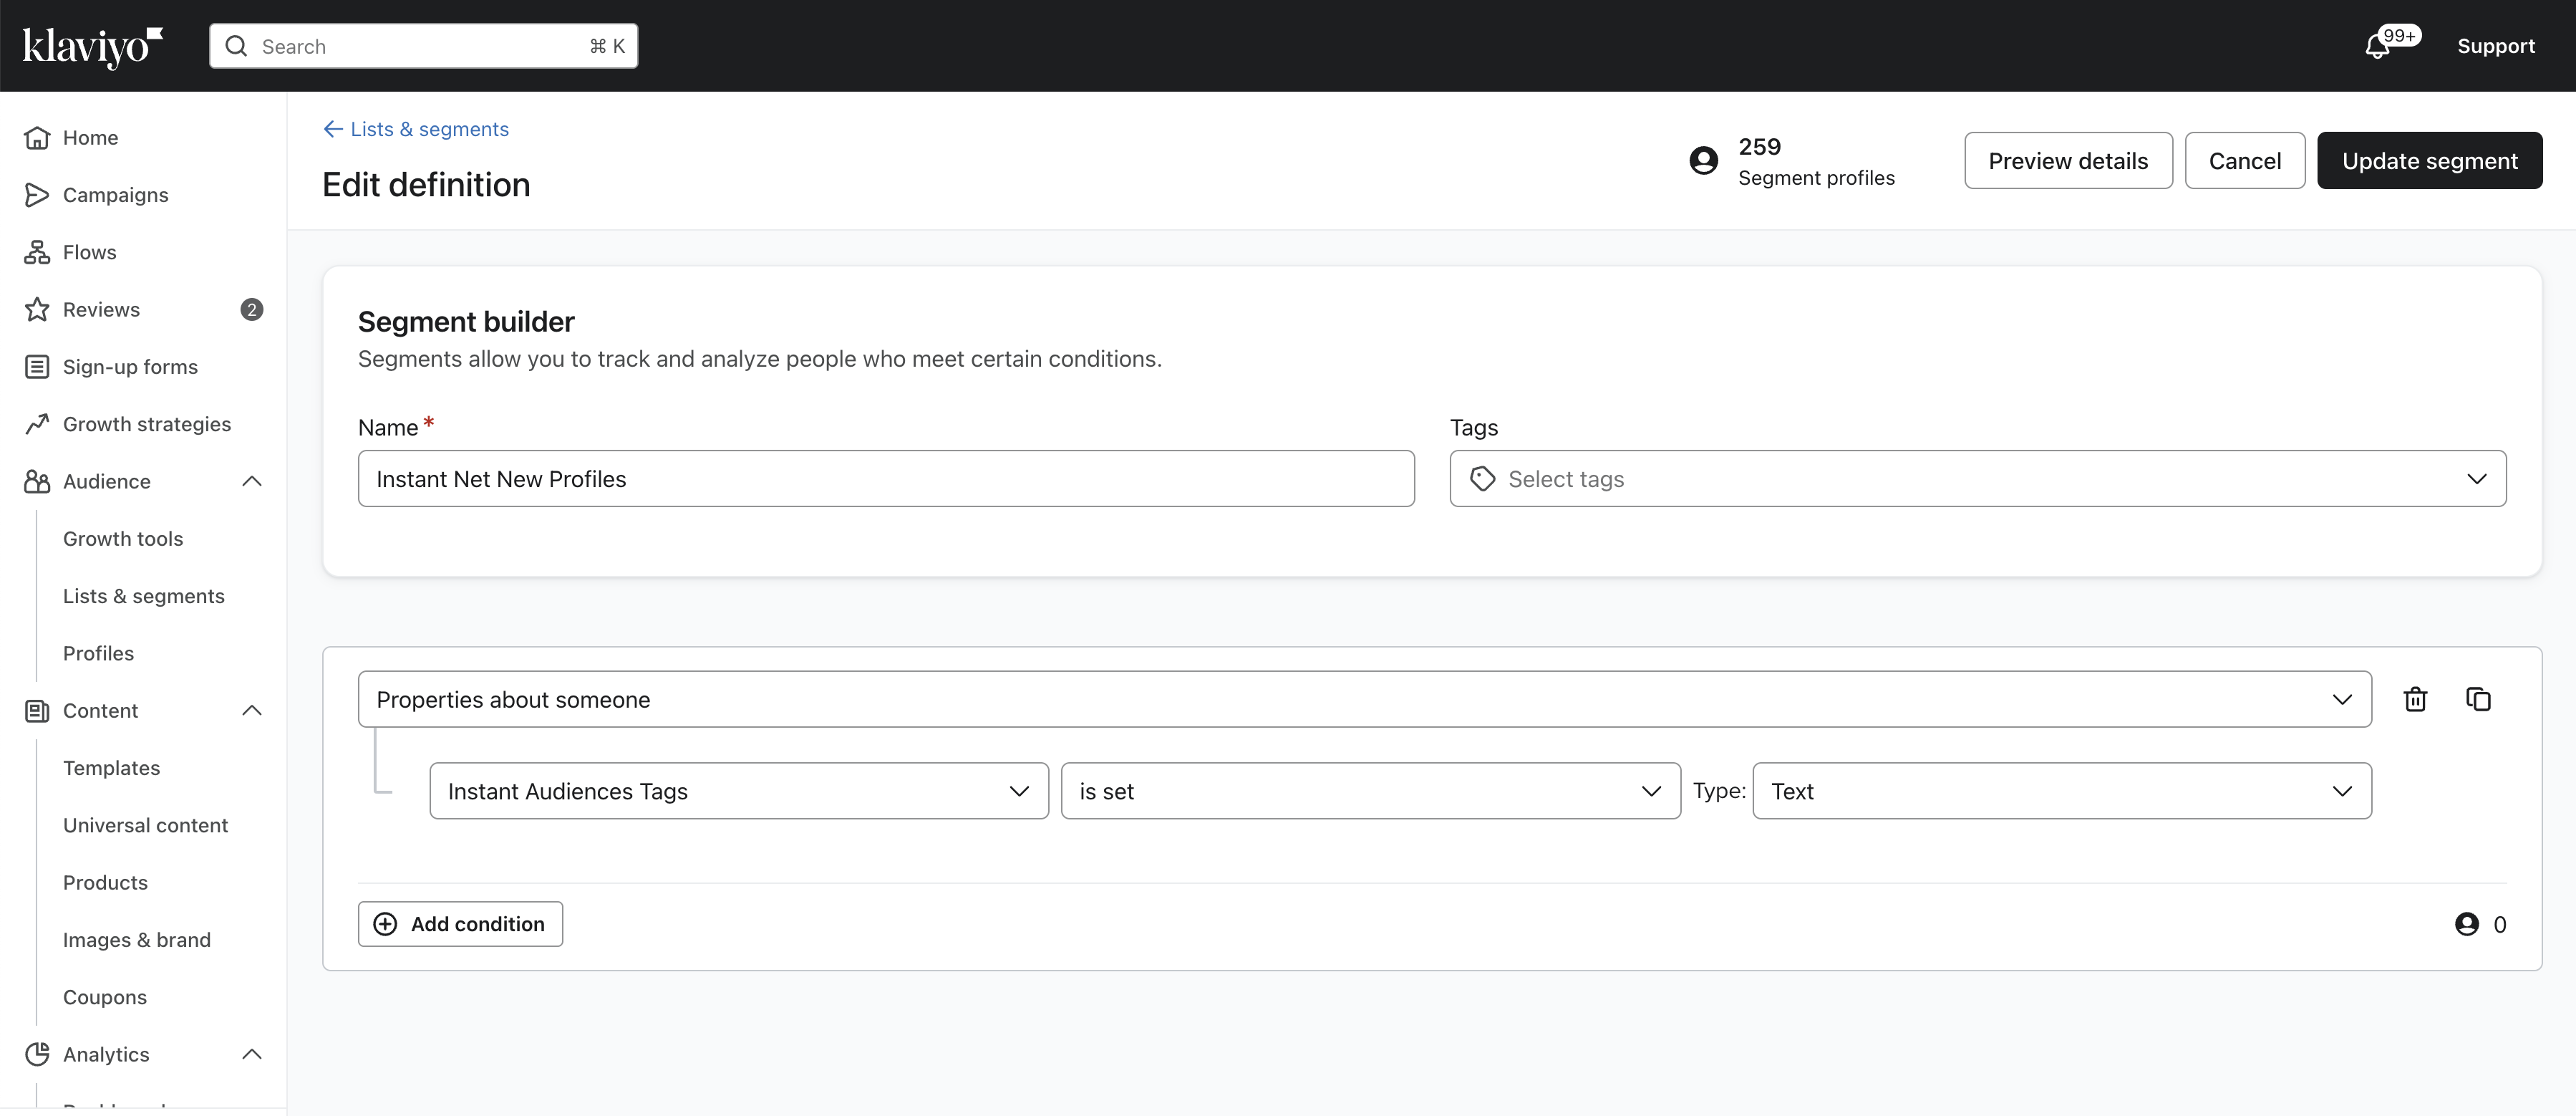Open the Support link
2576x1116 pixels.
(x=2496, y=46)
